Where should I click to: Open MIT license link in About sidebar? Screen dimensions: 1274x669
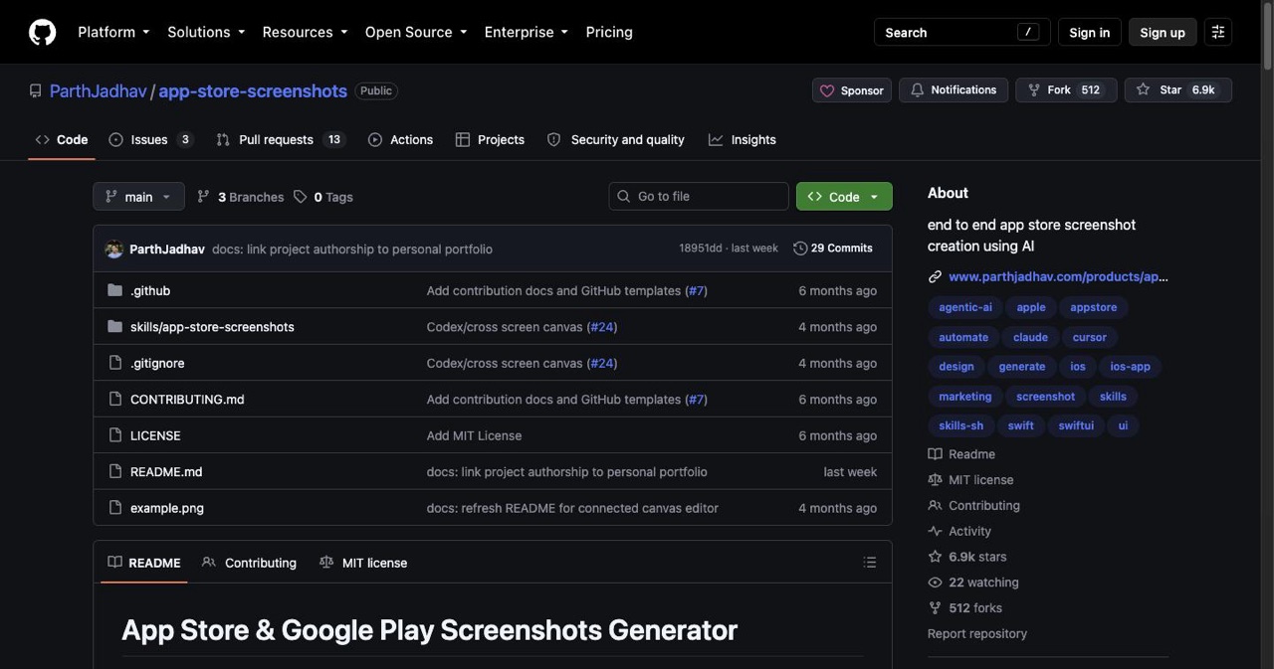(970, 480)
